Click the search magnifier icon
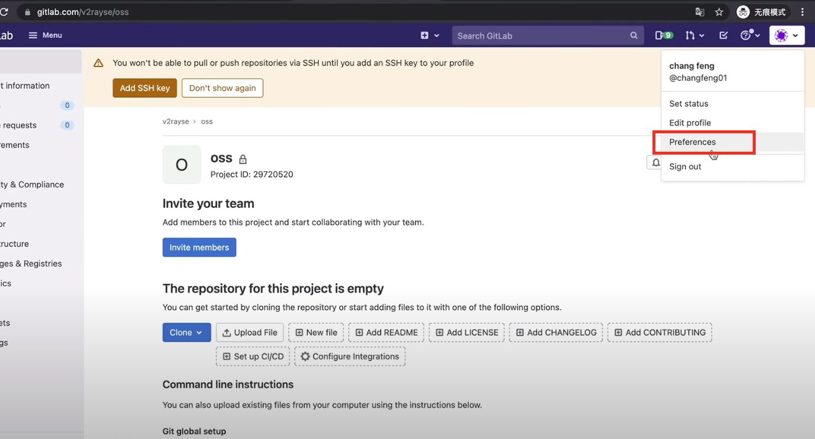The width and height of the screenshot is (815, 439). 634,36
